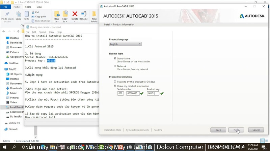
Task: Click Explorer Up one level arrow
Action: click(18, 31)
